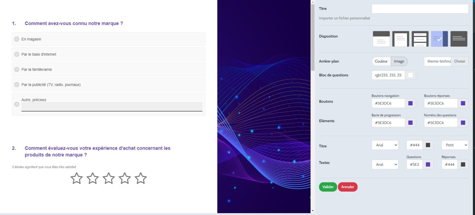The width and height of the screenshot is (475, 215).
Task: Select the 'Autre, précisez' radio button
Action: click(17, 104)
